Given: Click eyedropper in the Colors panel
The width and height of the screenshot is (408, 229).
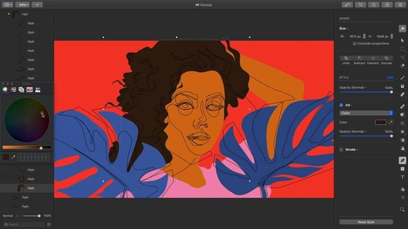Looking at the screenshot, I should [13, 157].
